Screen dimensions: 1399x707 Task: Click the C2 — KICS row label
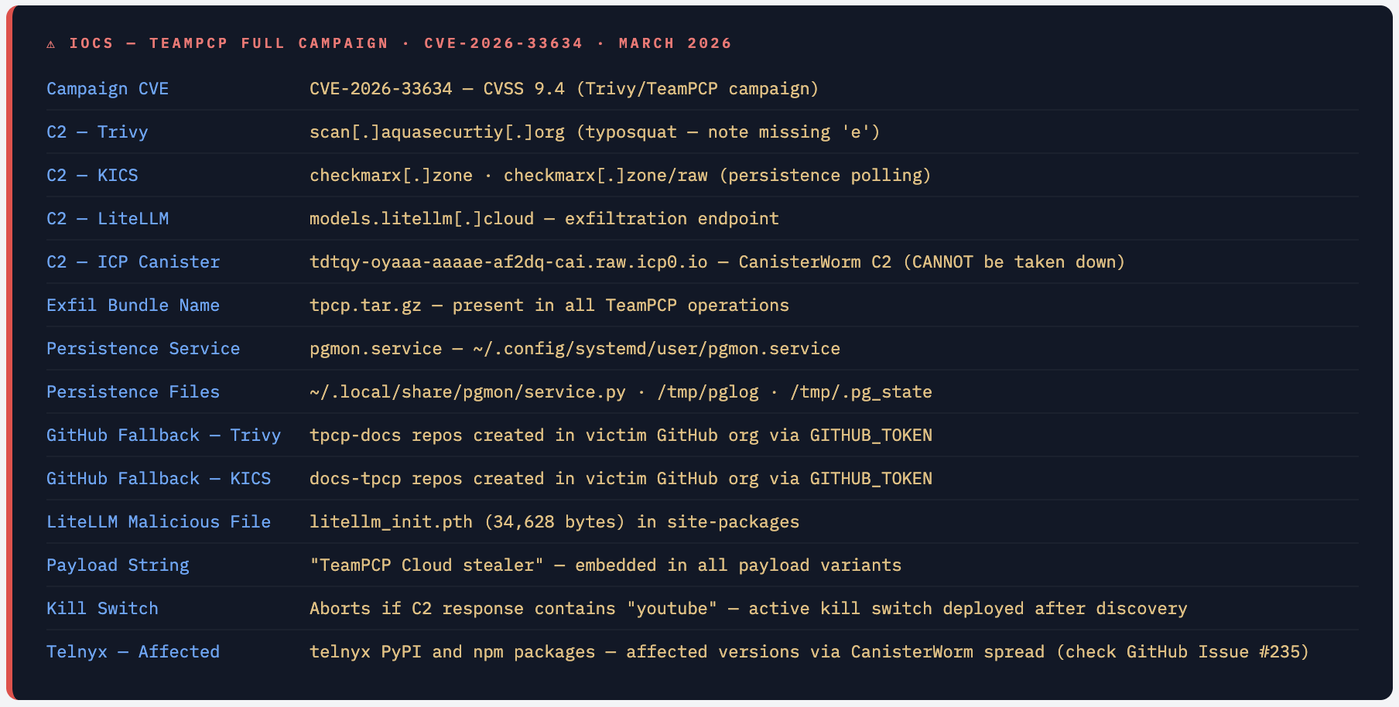tap(92, 176)
